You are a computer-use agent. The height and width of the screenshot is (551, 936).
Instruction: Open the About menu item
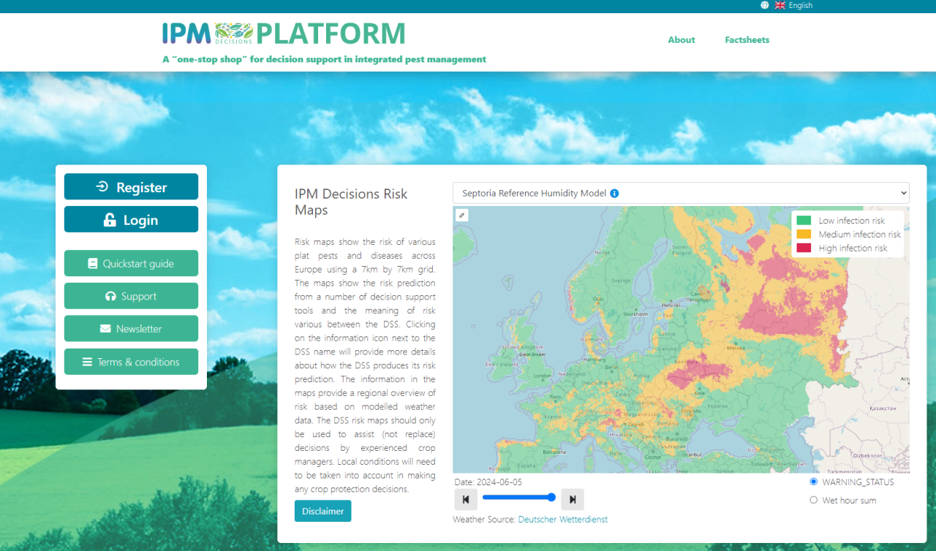(682, 40)
